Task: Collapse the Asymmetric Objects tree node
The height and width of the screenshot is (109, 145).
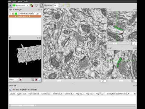Action: coord(10,14)
